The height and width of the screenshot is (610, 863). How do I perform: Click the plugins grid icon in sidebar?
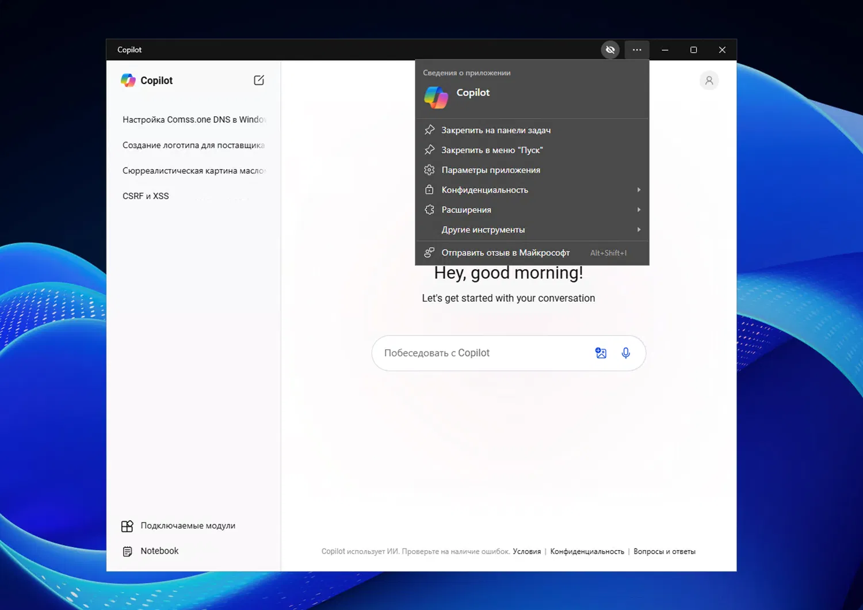127,526
